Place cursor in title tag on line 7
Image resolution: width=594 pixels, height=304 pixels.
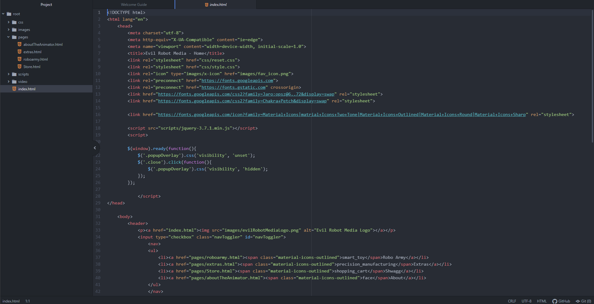coord(176,54)
